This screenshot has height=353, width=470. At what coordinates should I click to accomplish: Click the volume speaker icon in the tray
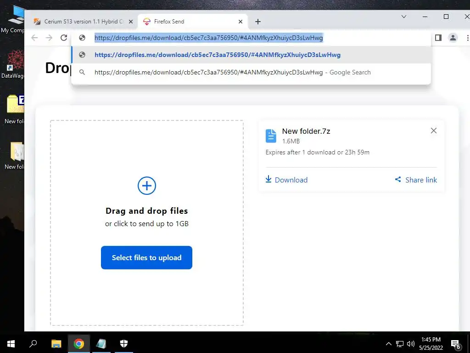click(411, 344)
